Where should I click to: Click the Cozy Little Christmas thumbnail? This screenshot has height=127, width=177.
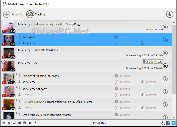coord(9,53)
